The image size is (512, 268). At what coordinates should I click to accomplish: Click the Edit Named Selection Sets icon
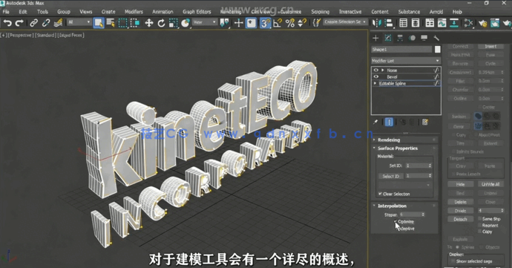(316, 23)
